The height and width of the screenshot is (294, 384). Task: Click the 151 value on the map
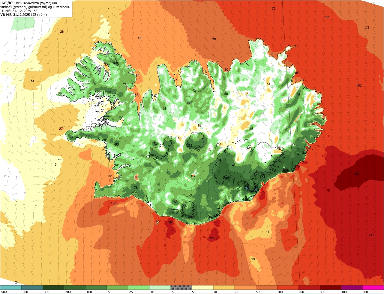coord(297,73)
